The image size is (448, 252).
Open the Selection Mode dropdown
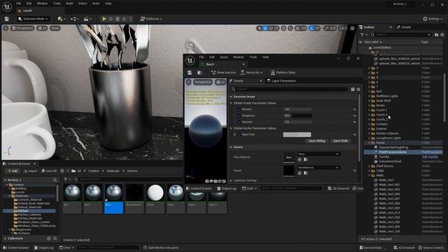(33, 19)
